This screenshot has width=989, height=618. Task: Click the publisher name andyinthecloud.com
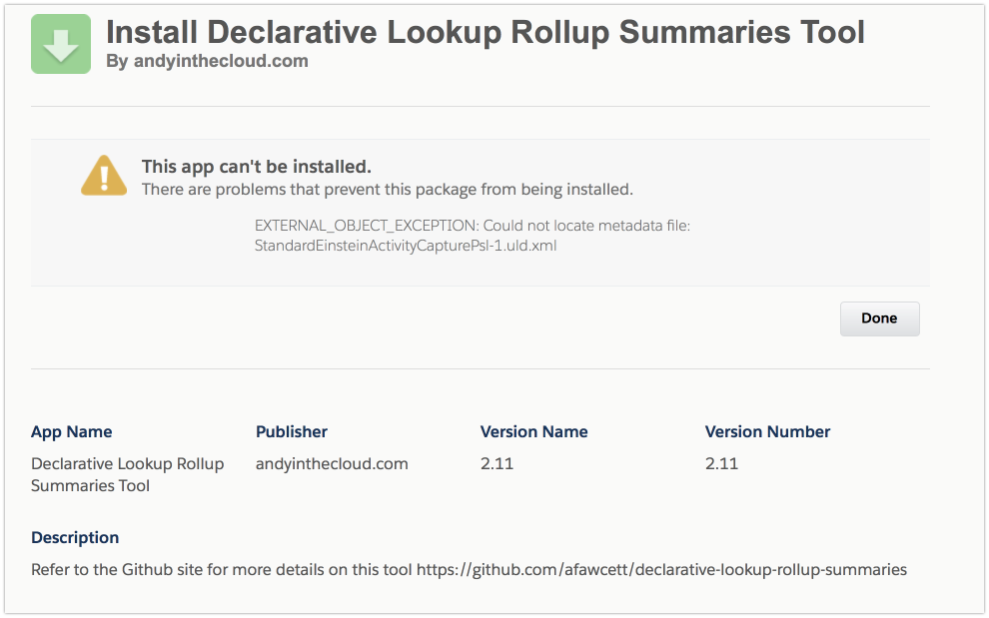click(x=332, y=463)
